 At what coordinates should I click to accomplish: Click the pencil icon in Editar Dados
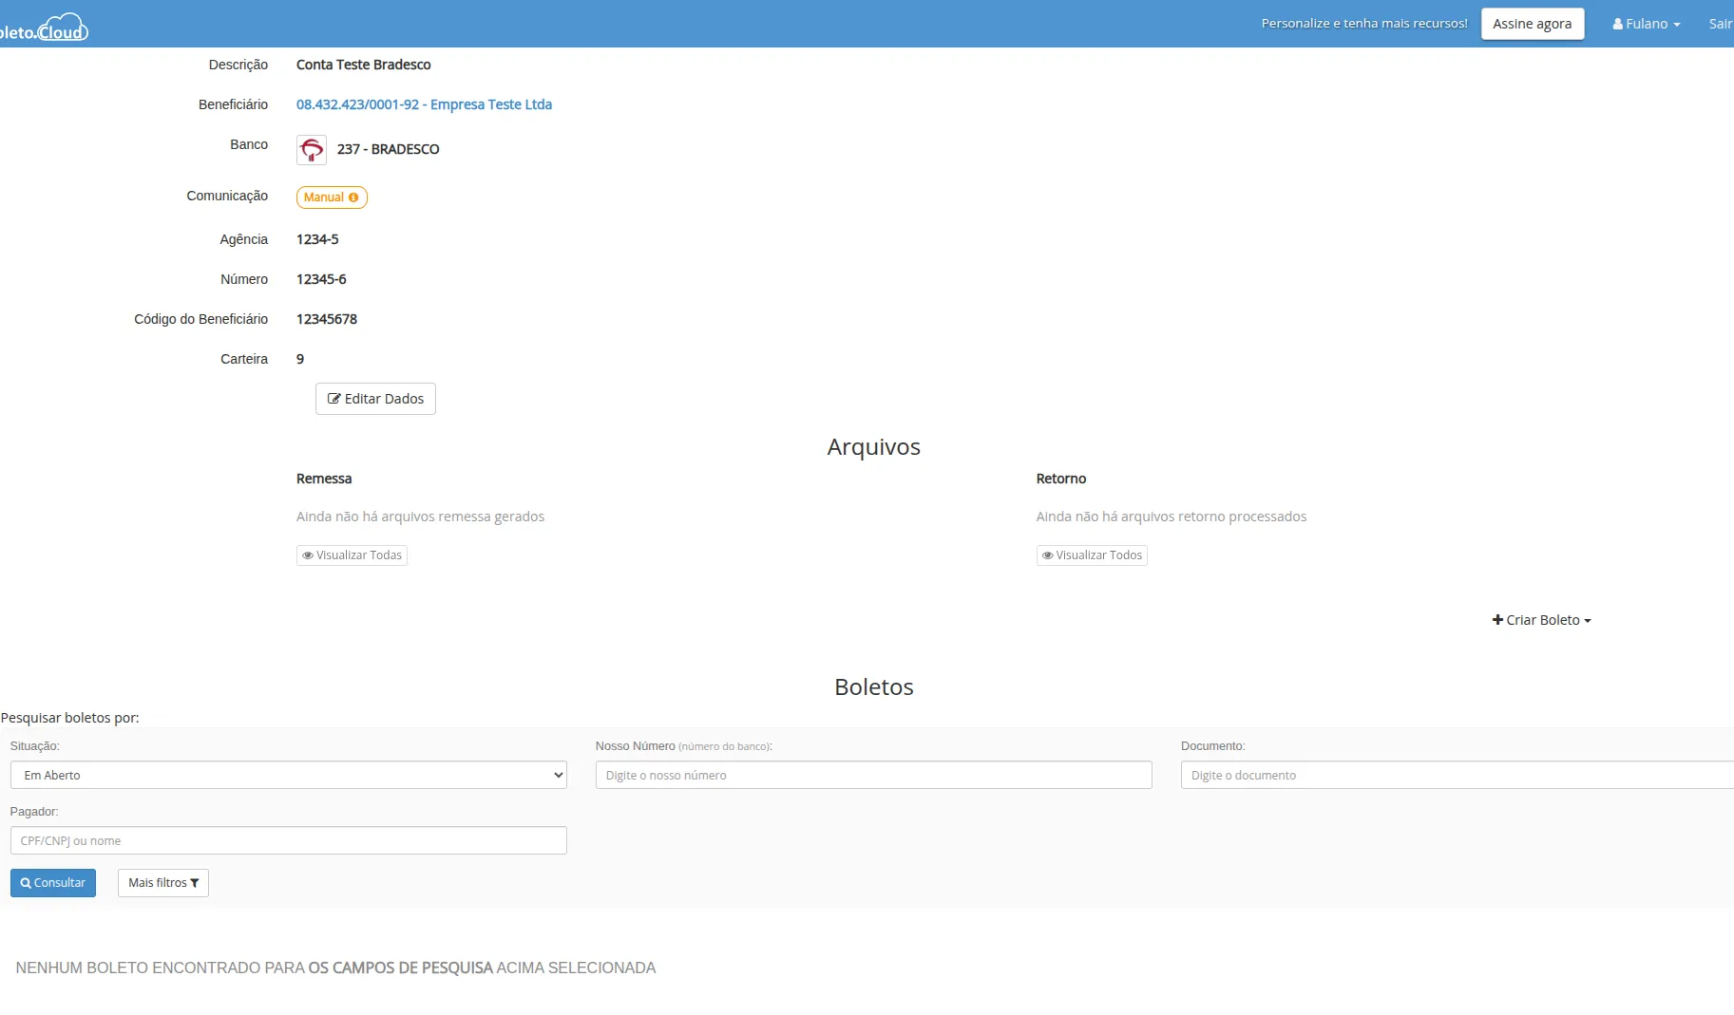[333, 399]
